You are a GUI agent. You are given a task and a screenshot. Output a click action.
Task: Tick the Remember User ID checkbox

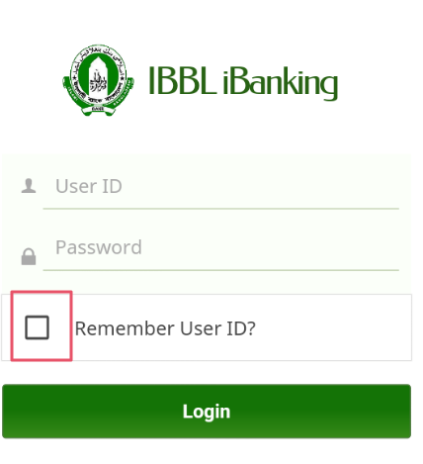(x=37, y=327)
